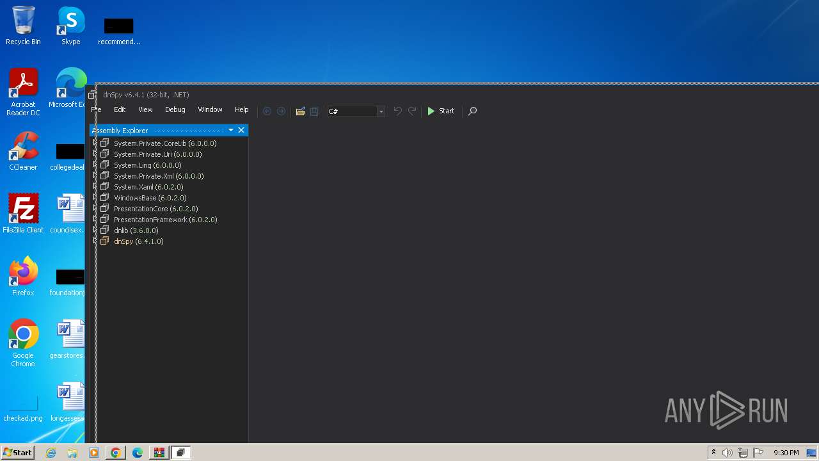Navigate backward with the back arrow

click(267, 111)
